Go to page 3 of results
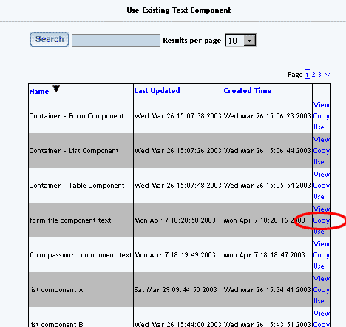 [x=319, y=75]
